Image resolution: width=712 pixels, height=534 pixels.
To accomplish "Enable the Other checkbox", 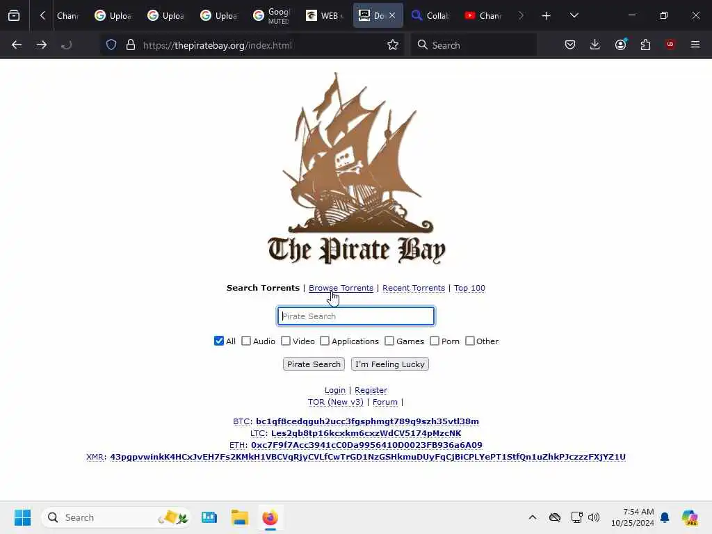I will [470, 341].
